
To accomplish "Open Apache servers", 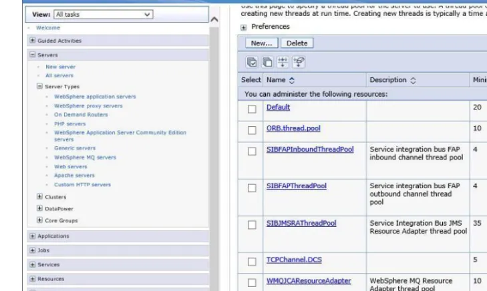I will click(x=74, y=176).
